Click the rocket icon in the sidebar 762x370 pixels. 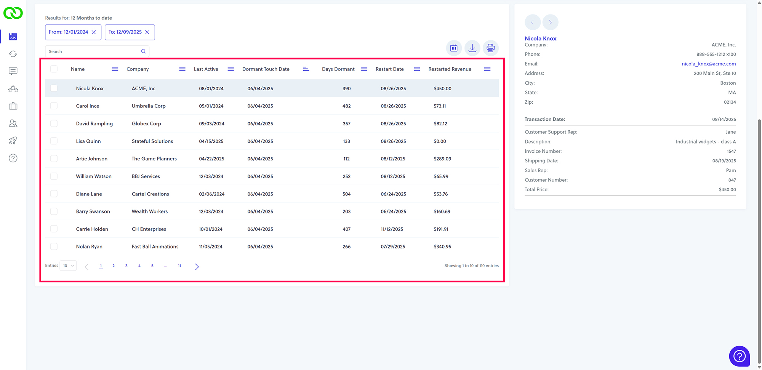pos(13,141)
